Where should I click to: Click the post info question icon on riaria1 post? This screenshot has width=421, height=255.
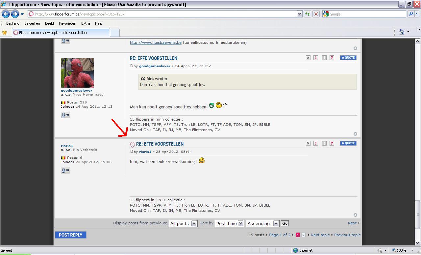pyautogui.click(x=332, y=143)
